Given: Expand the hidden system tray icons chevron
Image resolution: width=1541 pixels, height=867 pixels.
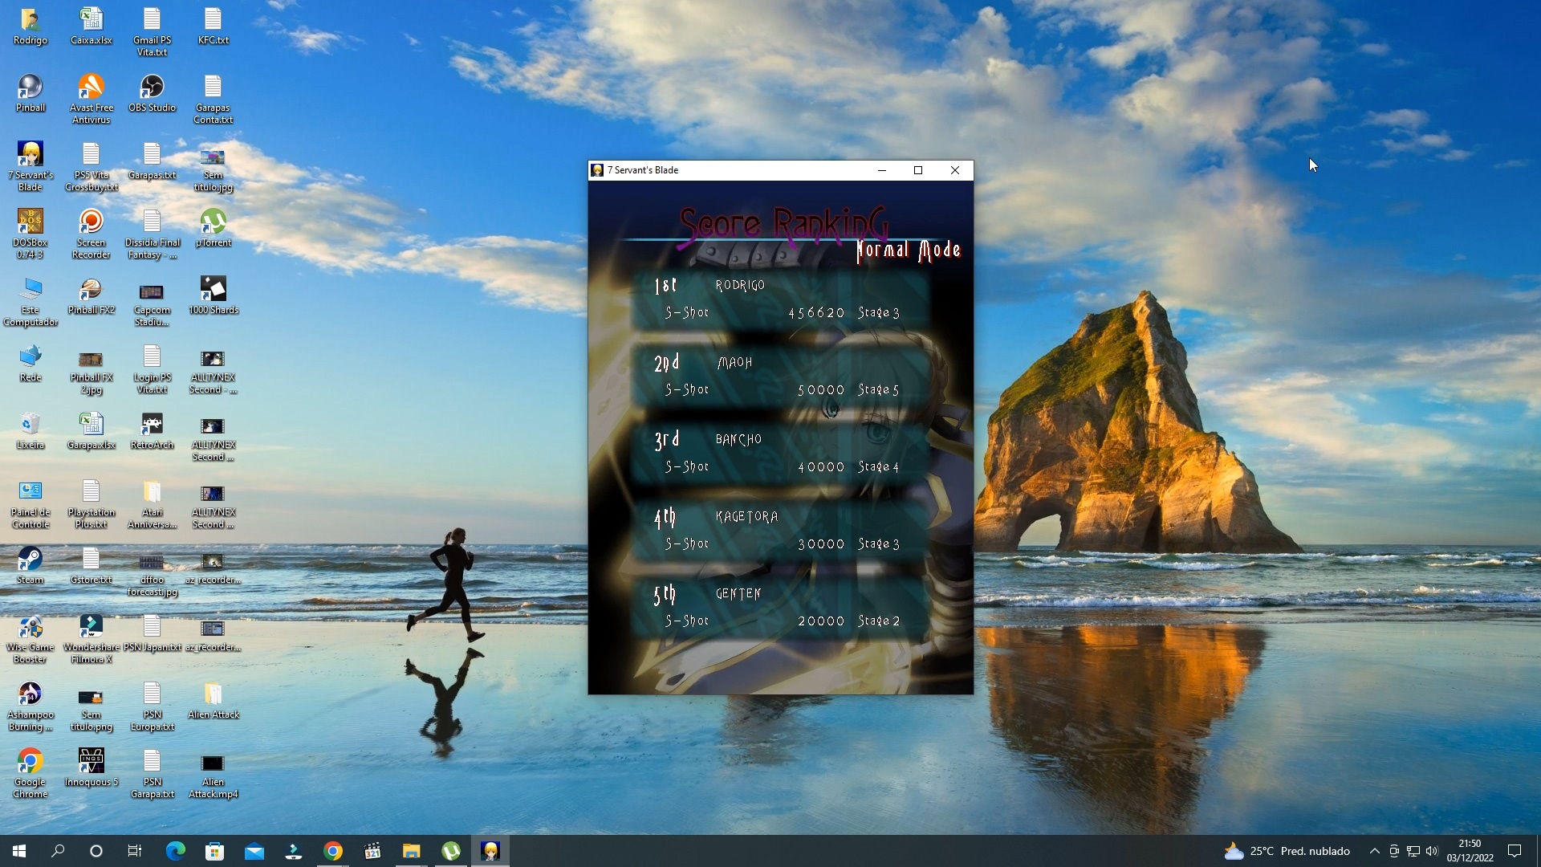Looking at the screenshot, I should click(1374, 851).
